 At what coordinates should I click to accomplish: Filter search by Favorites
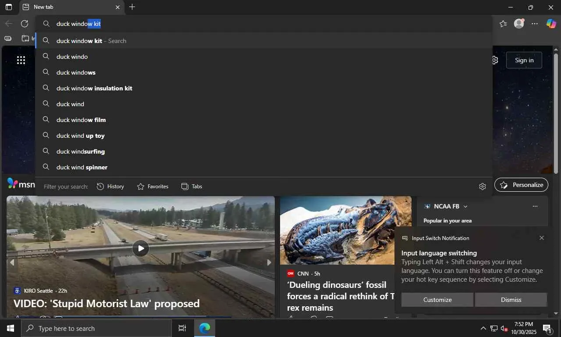coord(153,186)
